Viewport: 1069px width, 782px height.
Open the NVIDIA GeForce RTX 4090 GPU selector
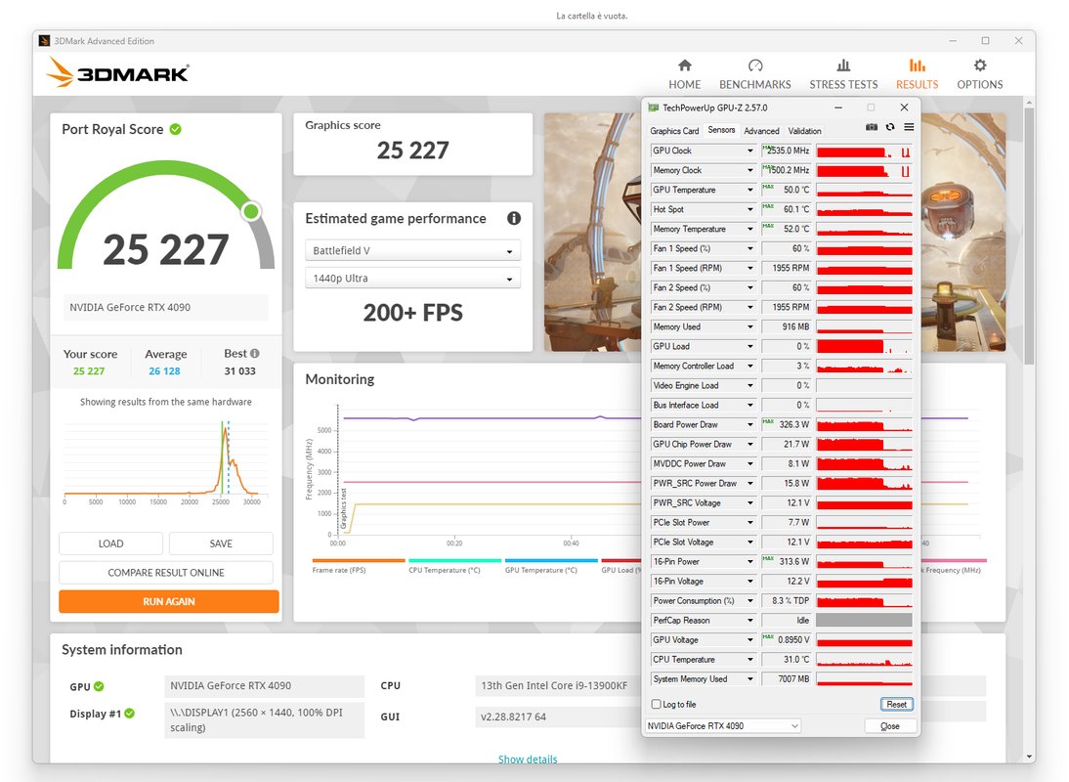point(723,726)
